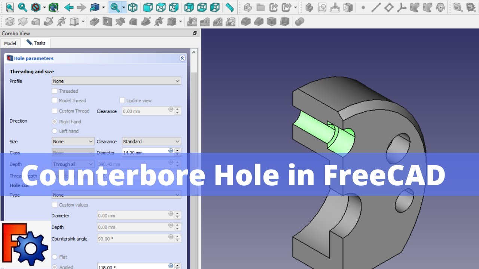Click the Datum Line icon
479x269 pixels.
[x=376, y=7]
